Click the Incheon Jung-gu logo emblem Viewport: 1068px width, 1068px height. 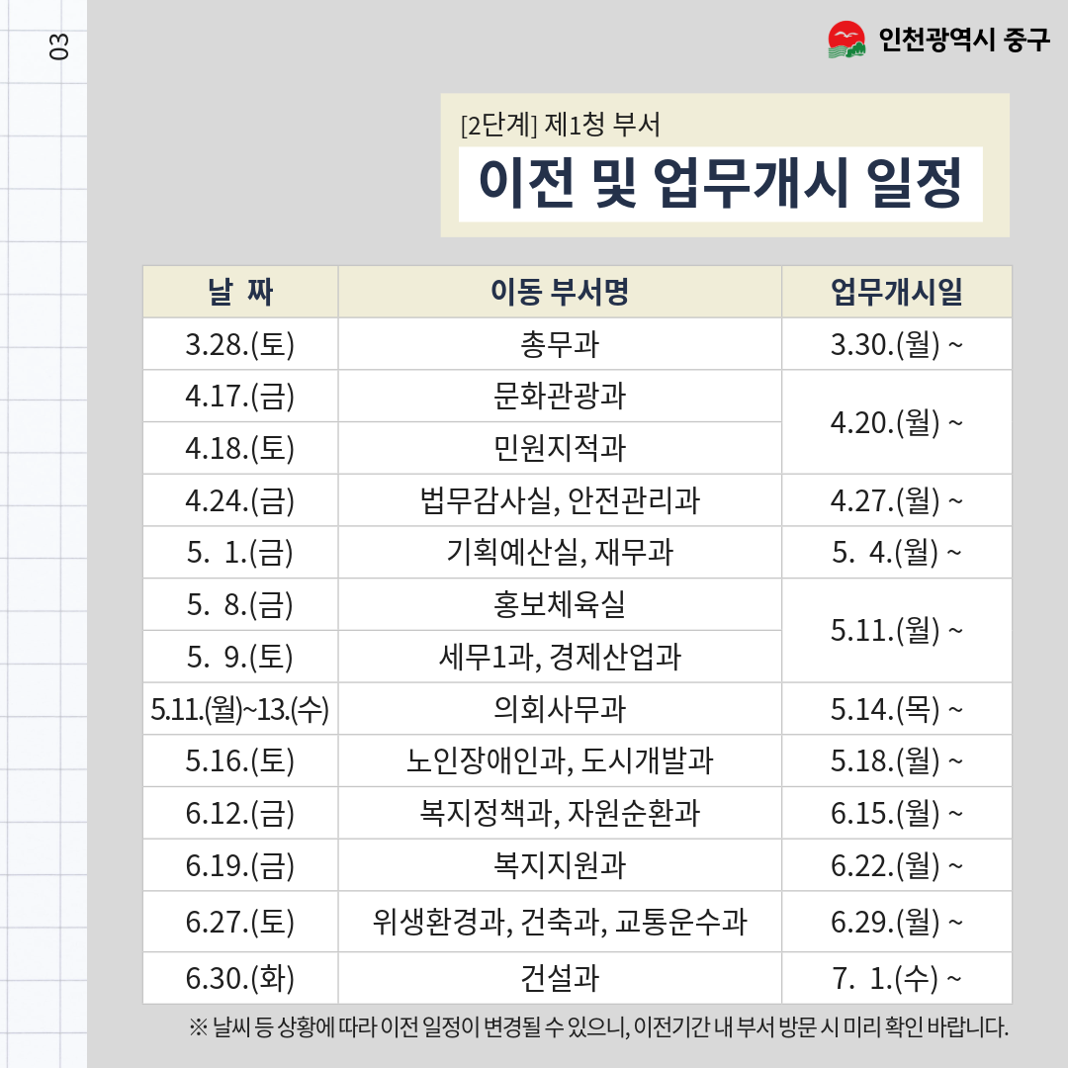(845, 41)
